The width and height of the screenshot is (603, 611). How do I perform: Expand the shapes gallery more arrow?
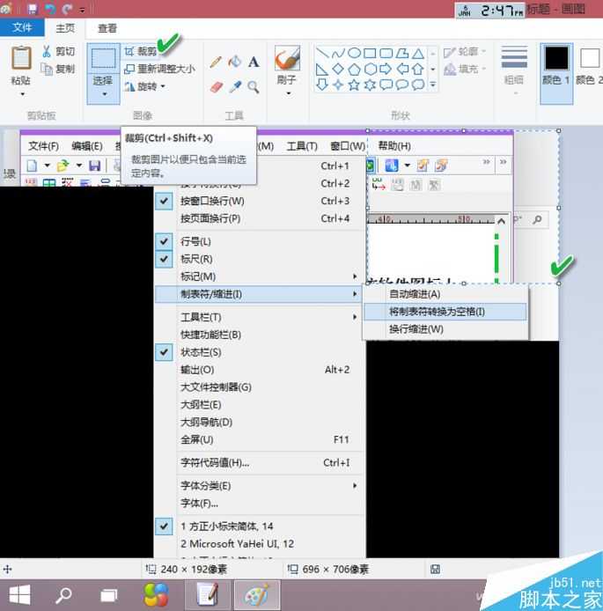click(432, 85)
